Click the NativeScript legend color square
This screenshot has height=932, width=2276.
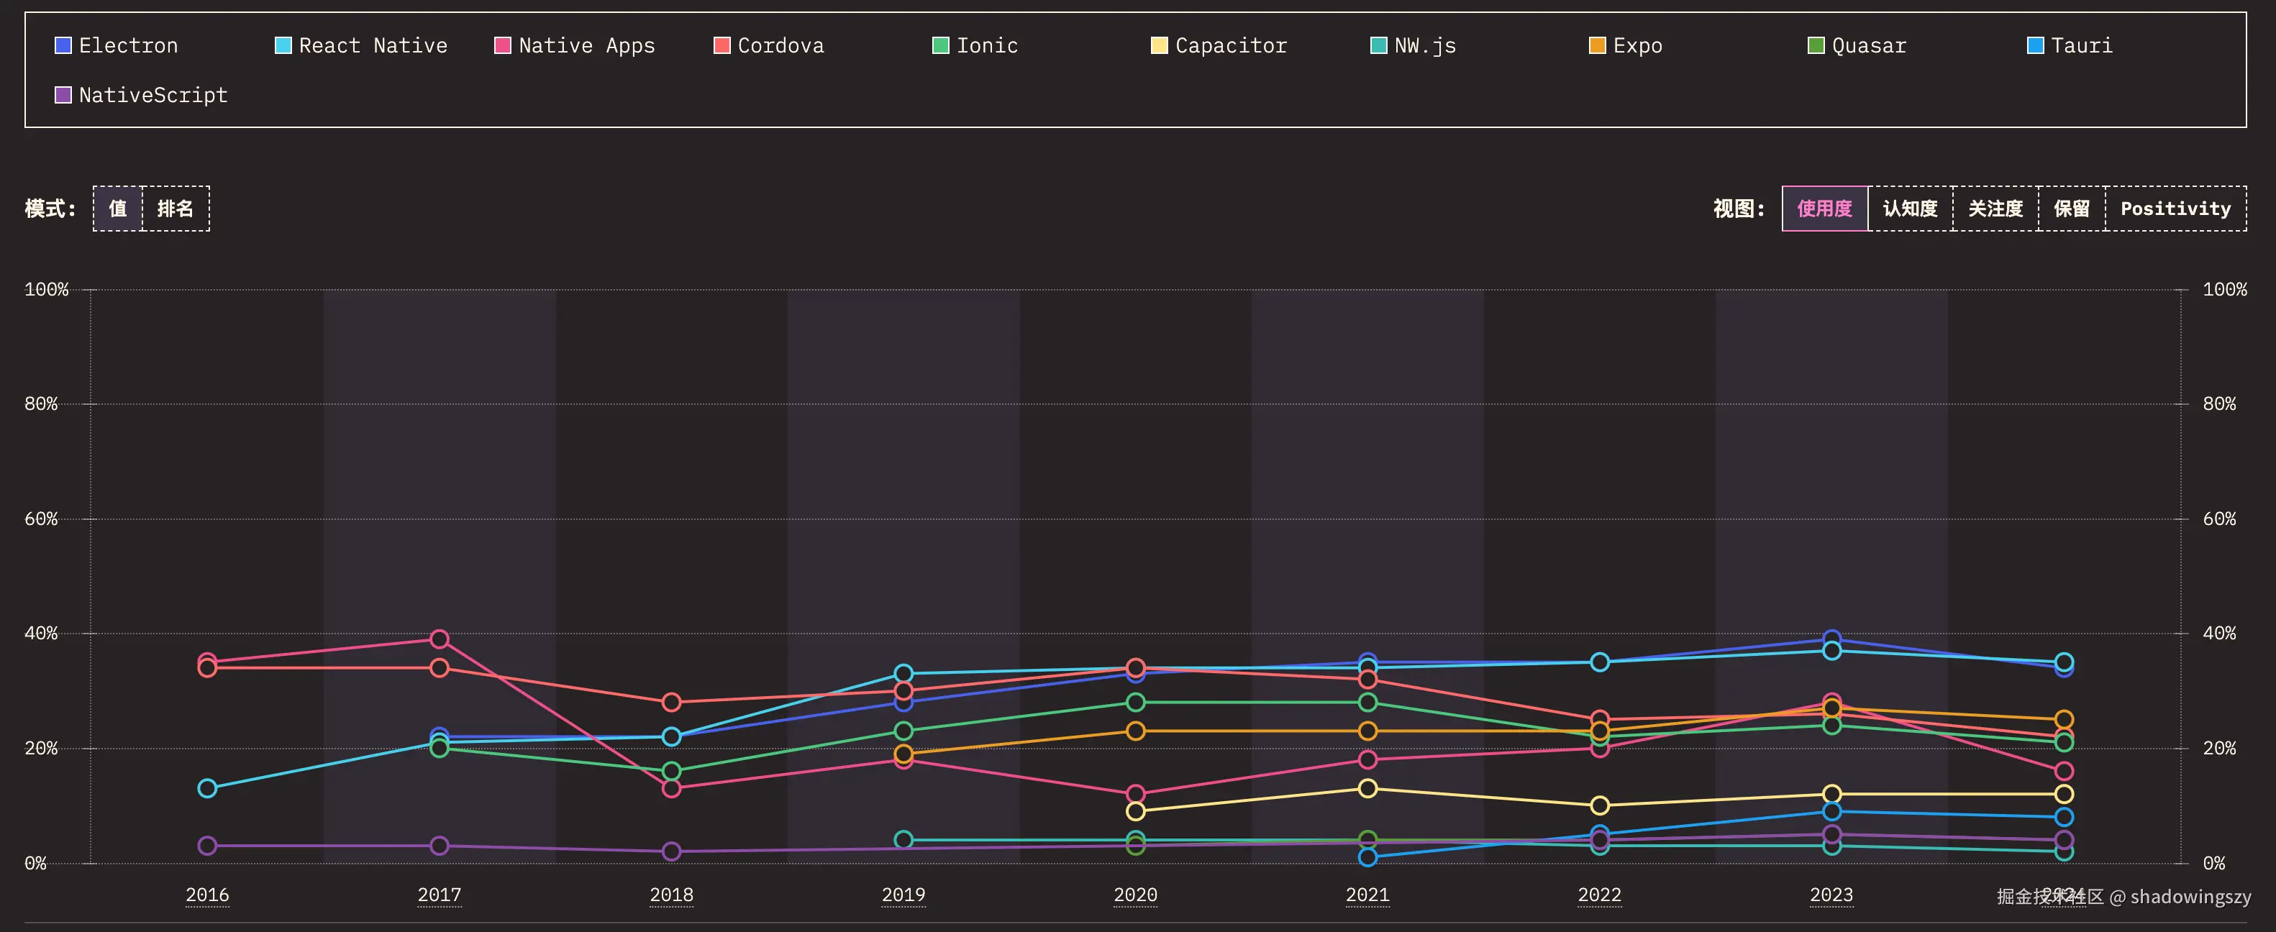click(x=63, y=94)
